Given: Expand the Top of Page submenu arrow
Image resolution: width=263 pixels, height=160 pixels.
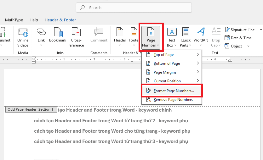Looking at the screenshot, I should [198, 54].
